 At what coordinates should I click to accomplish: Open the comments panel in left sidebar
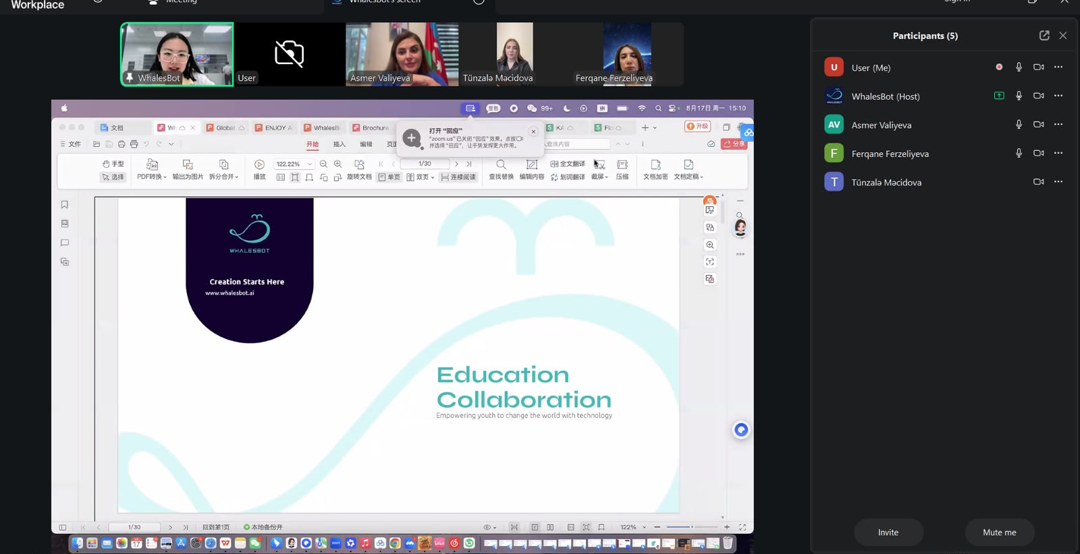[65, 243]
